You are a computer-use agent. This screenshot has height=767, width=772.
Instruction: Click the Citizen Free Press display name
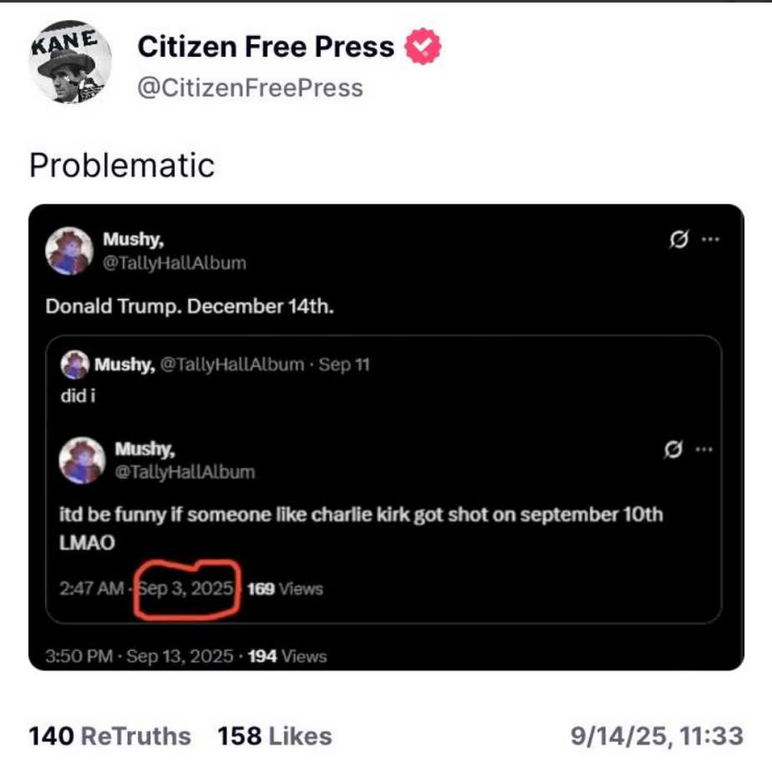tap(266, 47)
